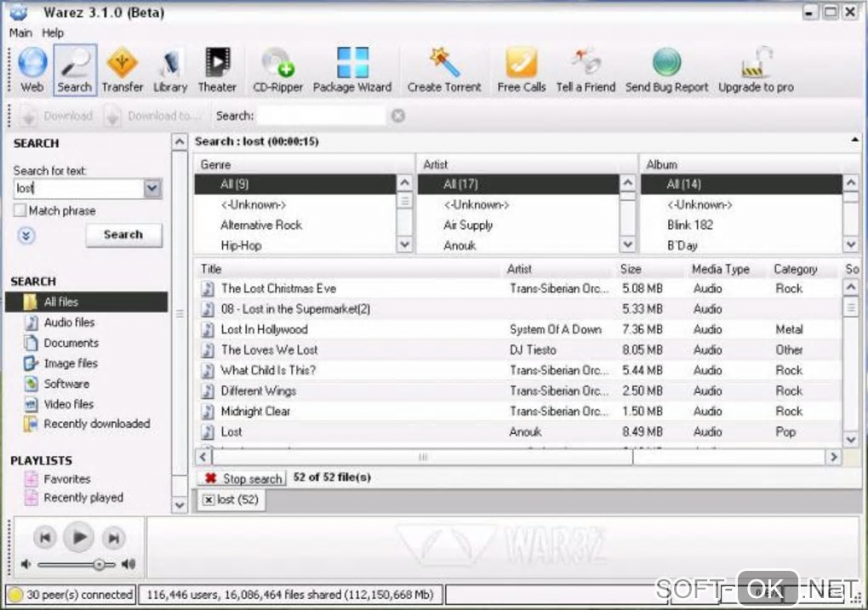Skip to previous track
This screenshot has height=610, width=868.
coord(45,538)
